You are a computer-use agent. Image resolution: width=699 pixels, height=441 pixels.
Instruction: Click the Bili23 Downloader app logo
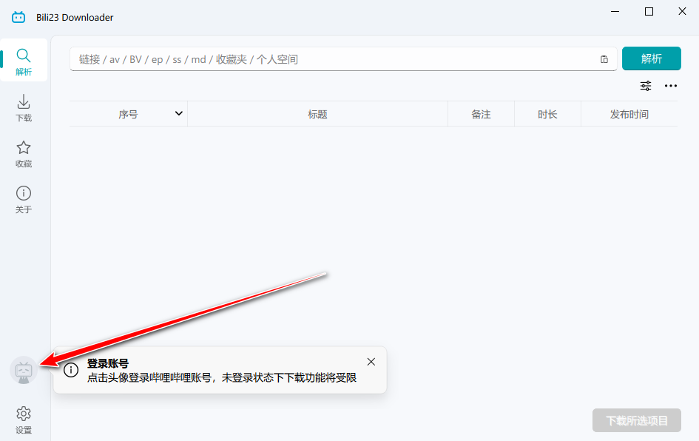[x=18, y=17]
